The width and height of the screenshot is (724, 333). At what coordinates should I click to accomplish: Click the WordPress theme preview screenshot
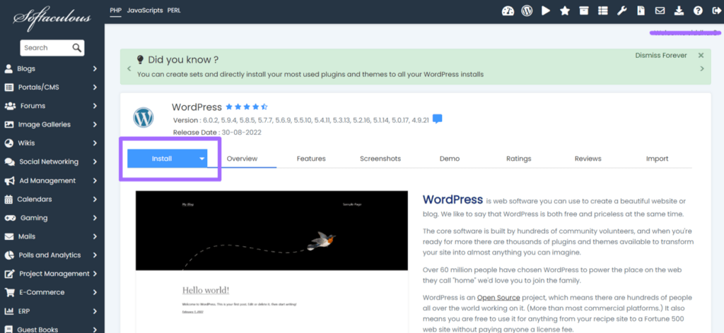[x=272, y=262]
